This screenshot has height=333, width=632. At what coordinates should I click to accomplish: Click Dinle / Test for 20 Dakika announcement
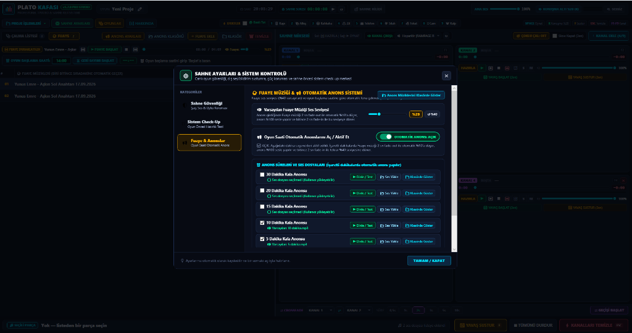click(363, 193)
